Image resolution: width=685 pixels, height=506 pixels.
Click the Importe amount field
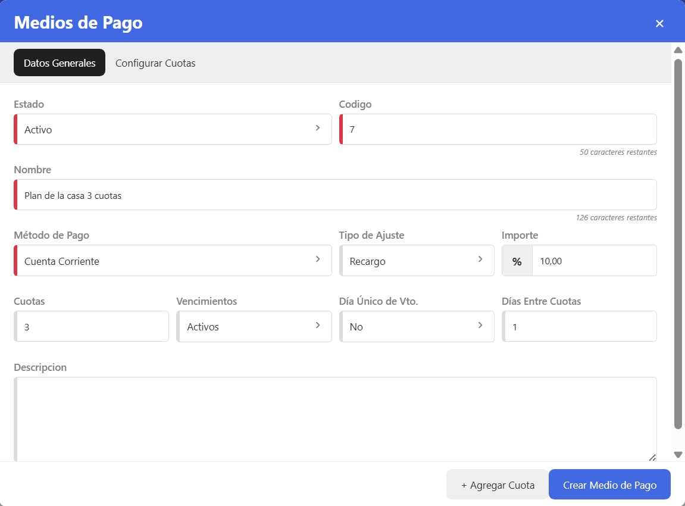click(x=593, y=261)
